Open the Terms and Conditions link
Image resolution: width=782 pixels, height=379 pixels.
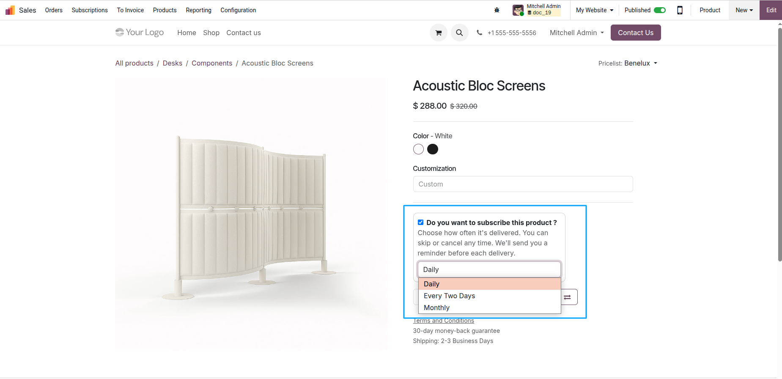444,321
